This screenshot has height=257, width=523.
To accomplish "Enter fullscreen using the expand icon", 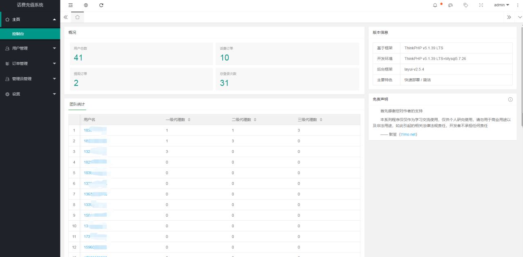I will tap(481, 5).
